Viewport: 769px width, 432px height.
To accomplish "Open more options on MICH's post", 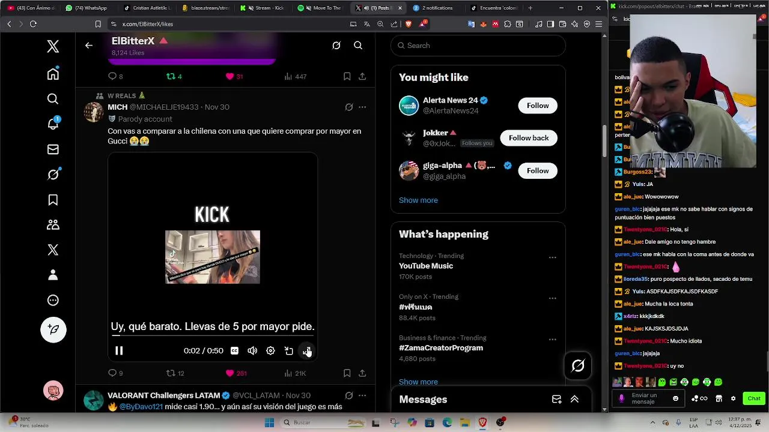I will pyautogui.click(x=362, y=107).
